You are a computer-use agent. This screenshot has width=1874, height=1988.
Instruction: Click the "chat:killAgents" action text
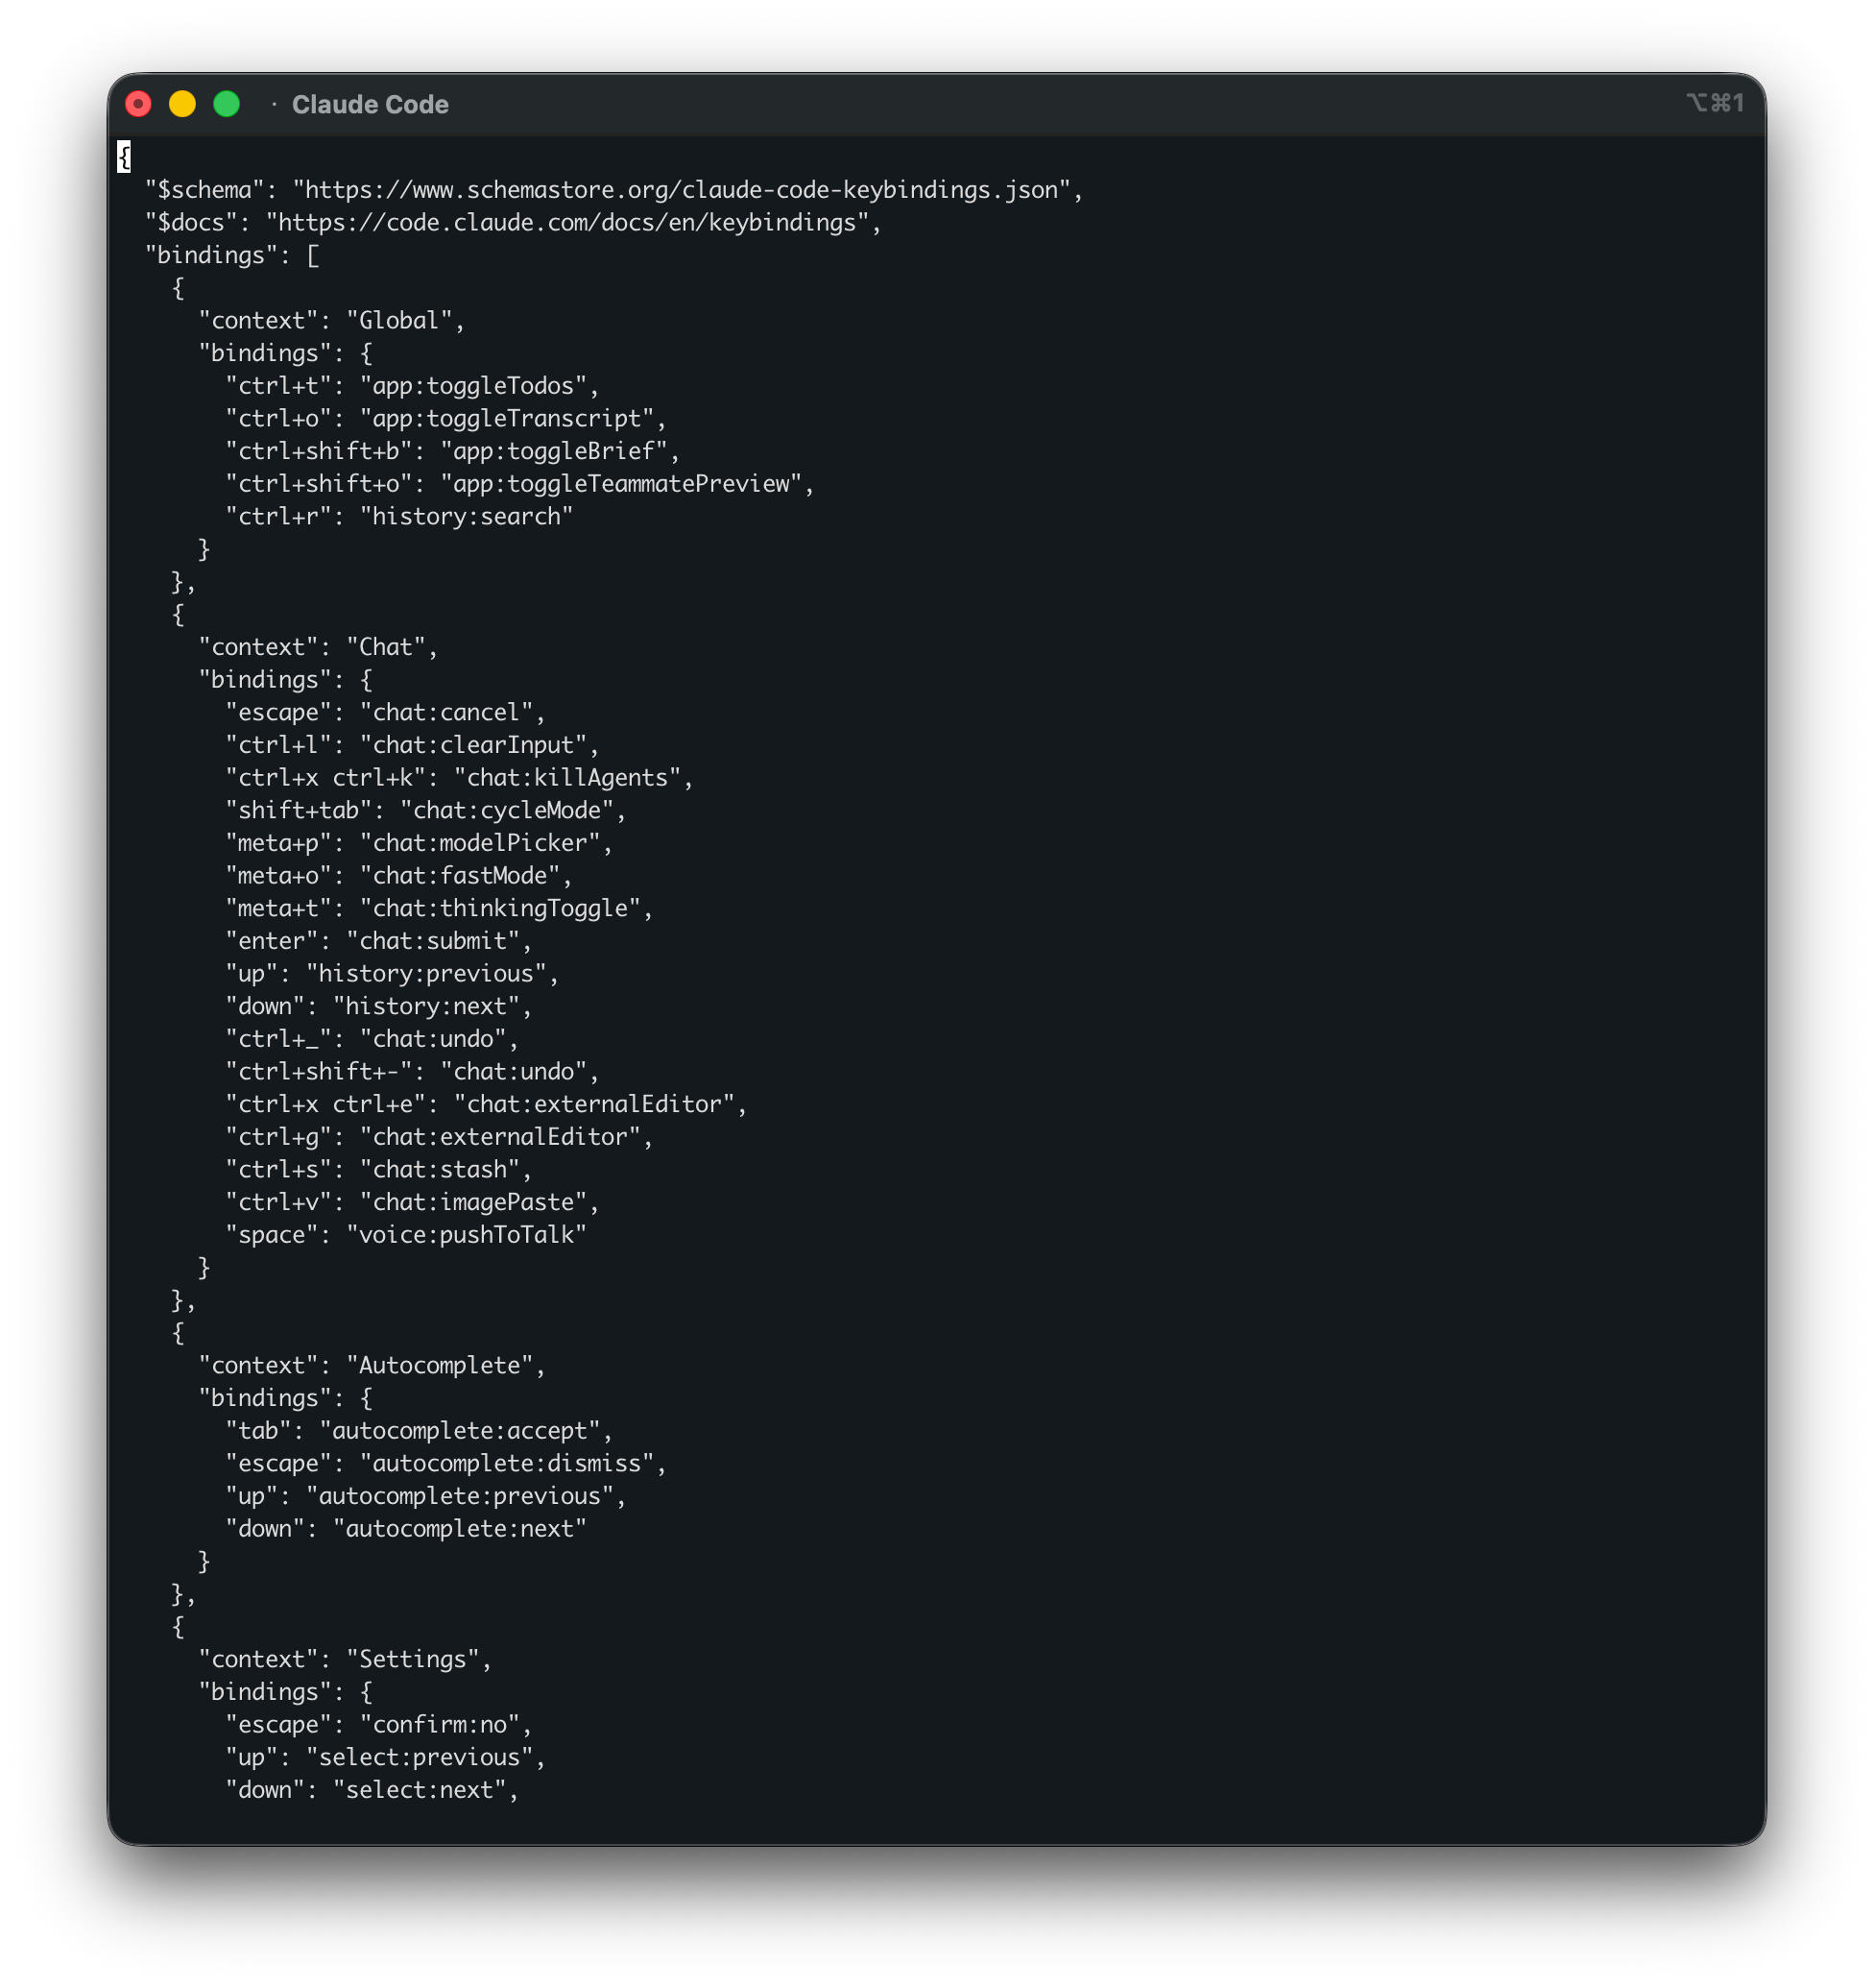(x=566, y=778)
